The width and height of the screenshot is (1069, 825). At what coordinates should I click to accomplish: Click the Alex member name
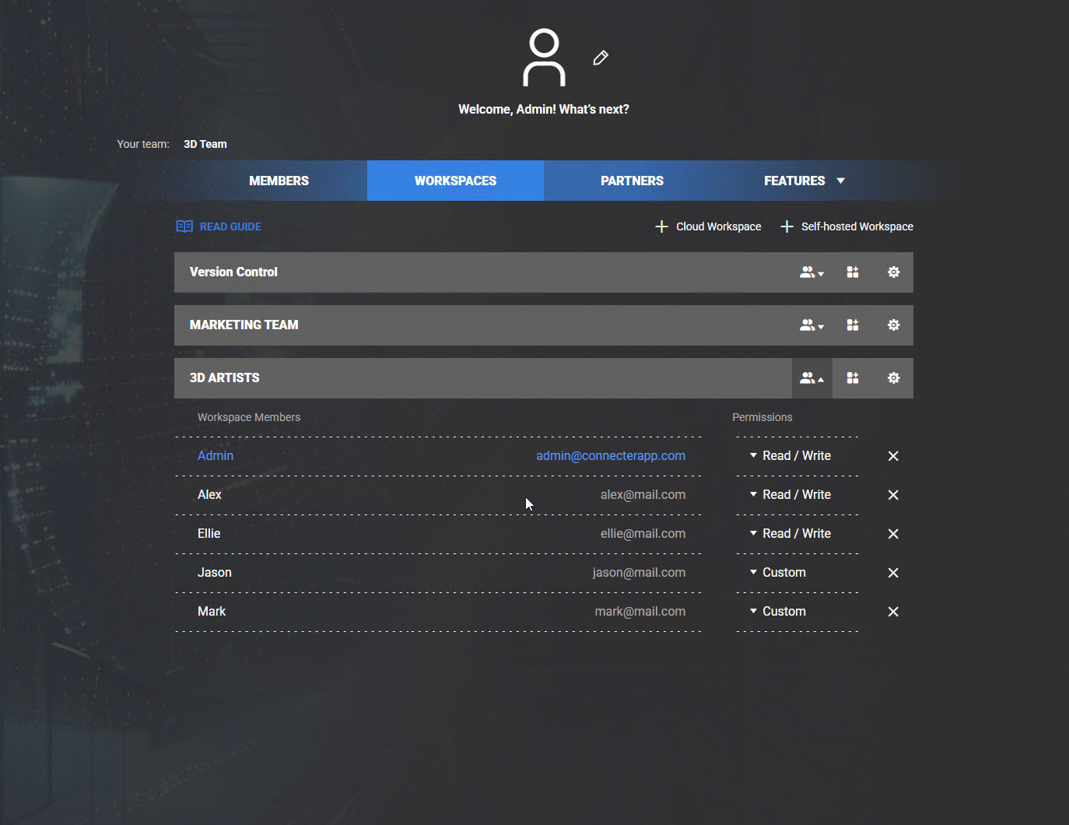click(209, 495)
